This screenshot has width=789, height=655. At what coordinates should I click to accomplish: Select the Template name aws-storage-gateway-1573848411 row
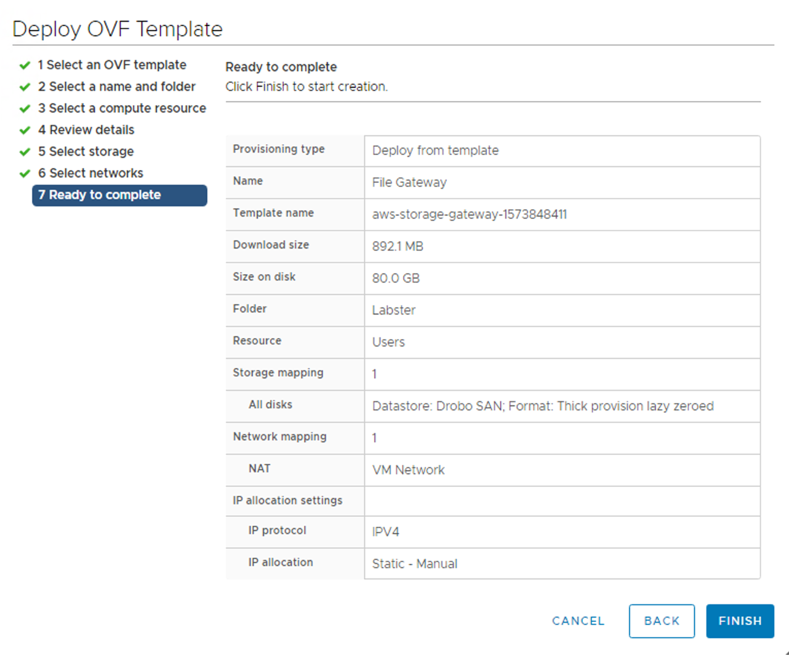click(469, 214)
